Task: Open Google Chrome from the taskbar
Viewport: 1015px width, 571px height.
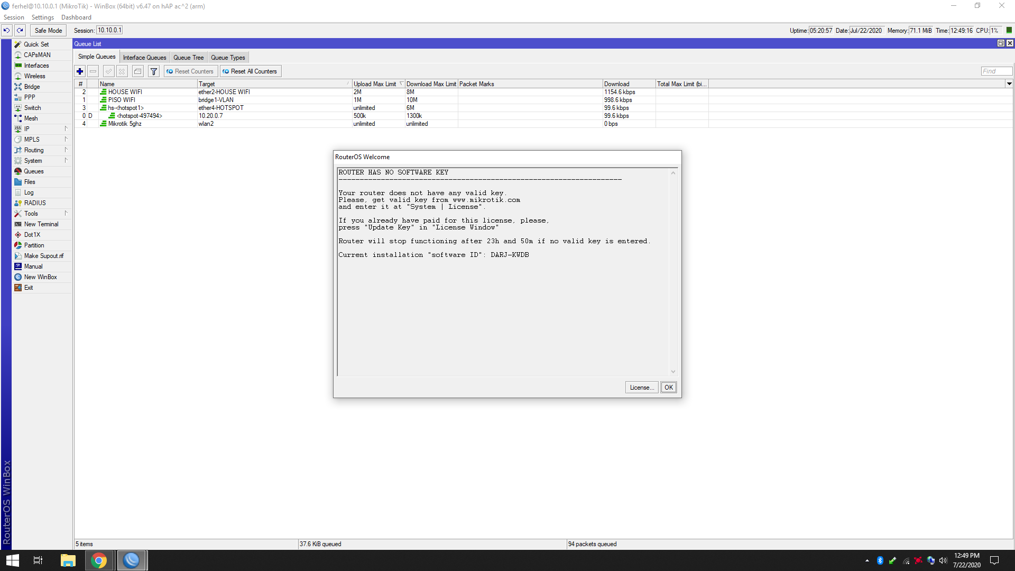Action: coord(99,560)
